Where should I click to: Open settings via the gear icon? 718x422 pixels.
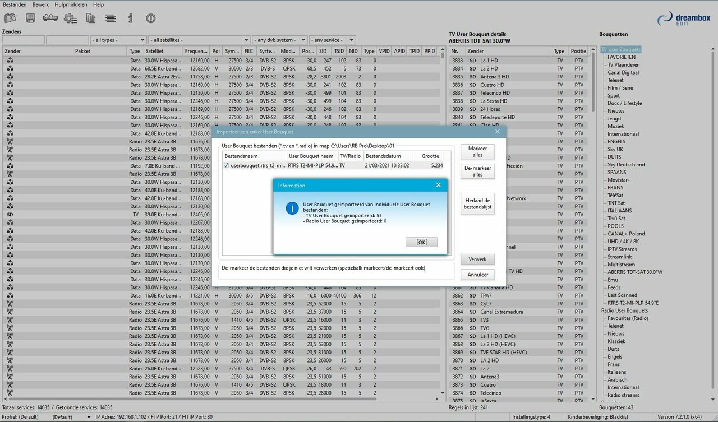tap(70, 18)
